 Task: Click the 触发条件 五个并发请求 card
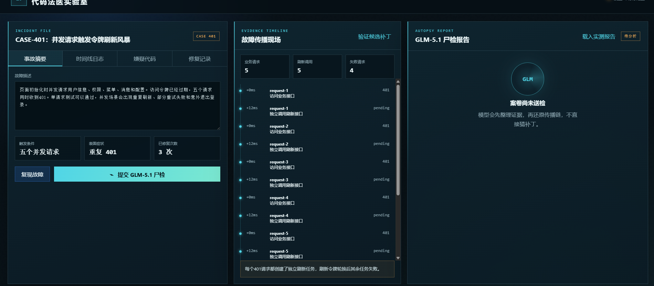(48, 148)
